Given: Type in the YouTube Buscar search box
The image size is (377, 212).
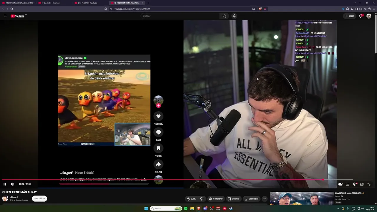Looking at the screenshot, I should [x=180, y=16].
